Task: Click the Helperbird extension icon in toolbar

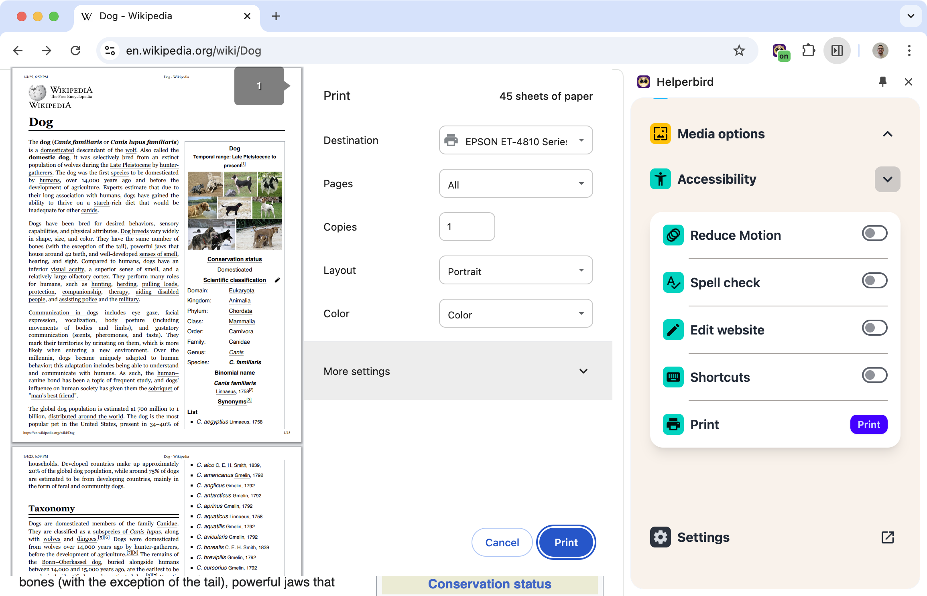Action: coord(780,51)
